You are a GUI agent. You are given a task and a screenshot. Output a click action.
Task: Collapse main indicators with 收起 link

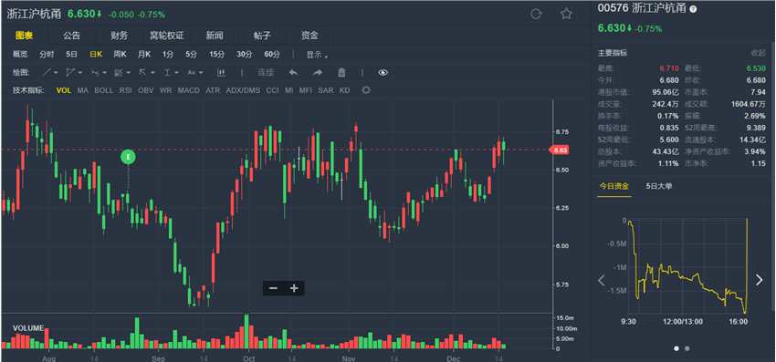(x=758, y=52)
